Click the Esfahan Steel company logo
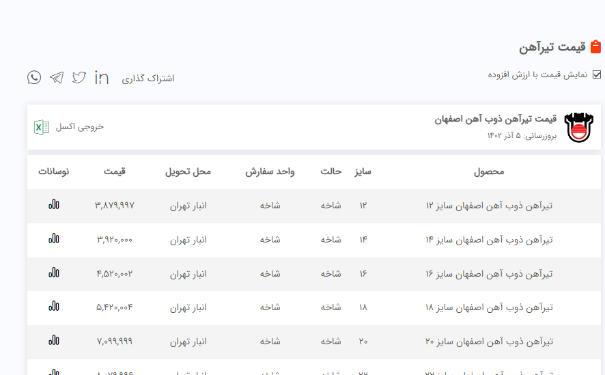The width and height of the screenshot is (605, 375). (x=579, y=127)
